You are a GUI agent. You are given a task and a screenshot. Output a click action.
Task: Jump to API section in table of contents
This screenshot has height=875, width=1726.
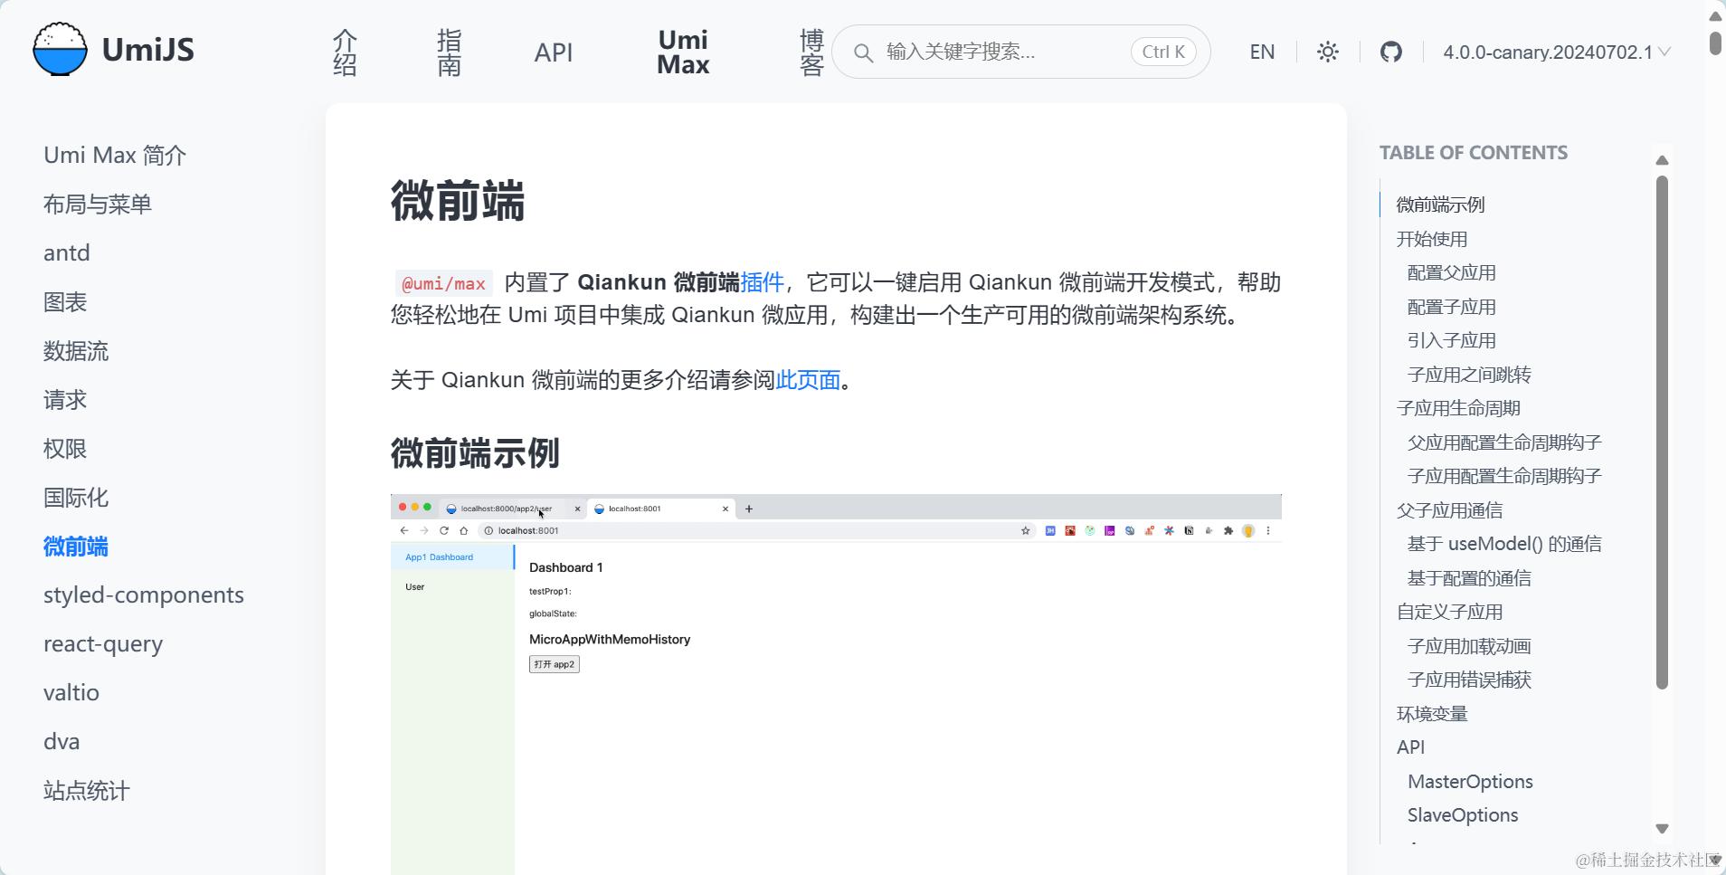(1410, 747)
